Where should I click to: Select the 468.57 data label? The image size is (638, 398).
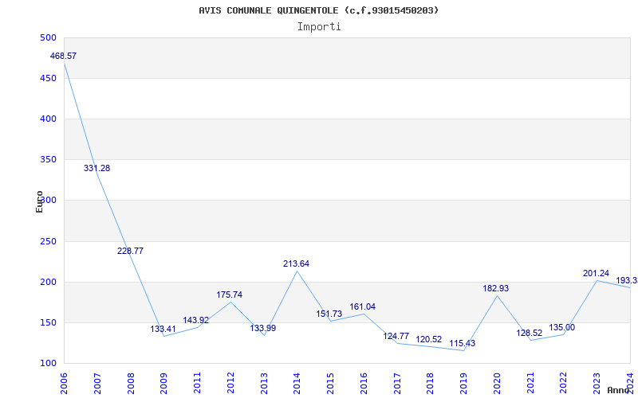pyautogui.click(x=63, y=56)
